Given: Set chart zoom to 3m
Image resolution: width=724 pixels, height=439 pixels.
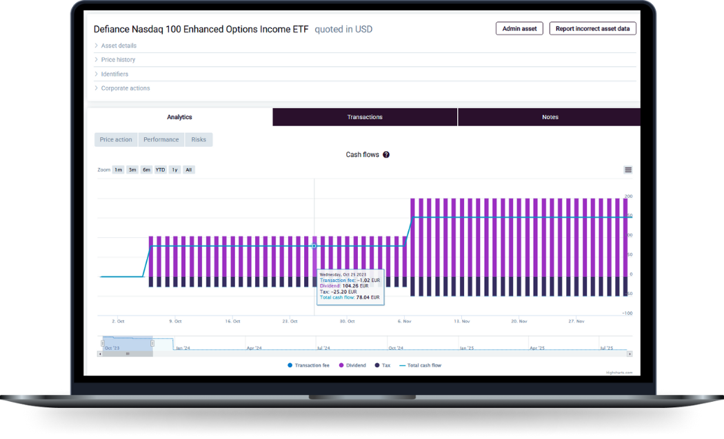Looking at the screenshot, I should (132, 170).
